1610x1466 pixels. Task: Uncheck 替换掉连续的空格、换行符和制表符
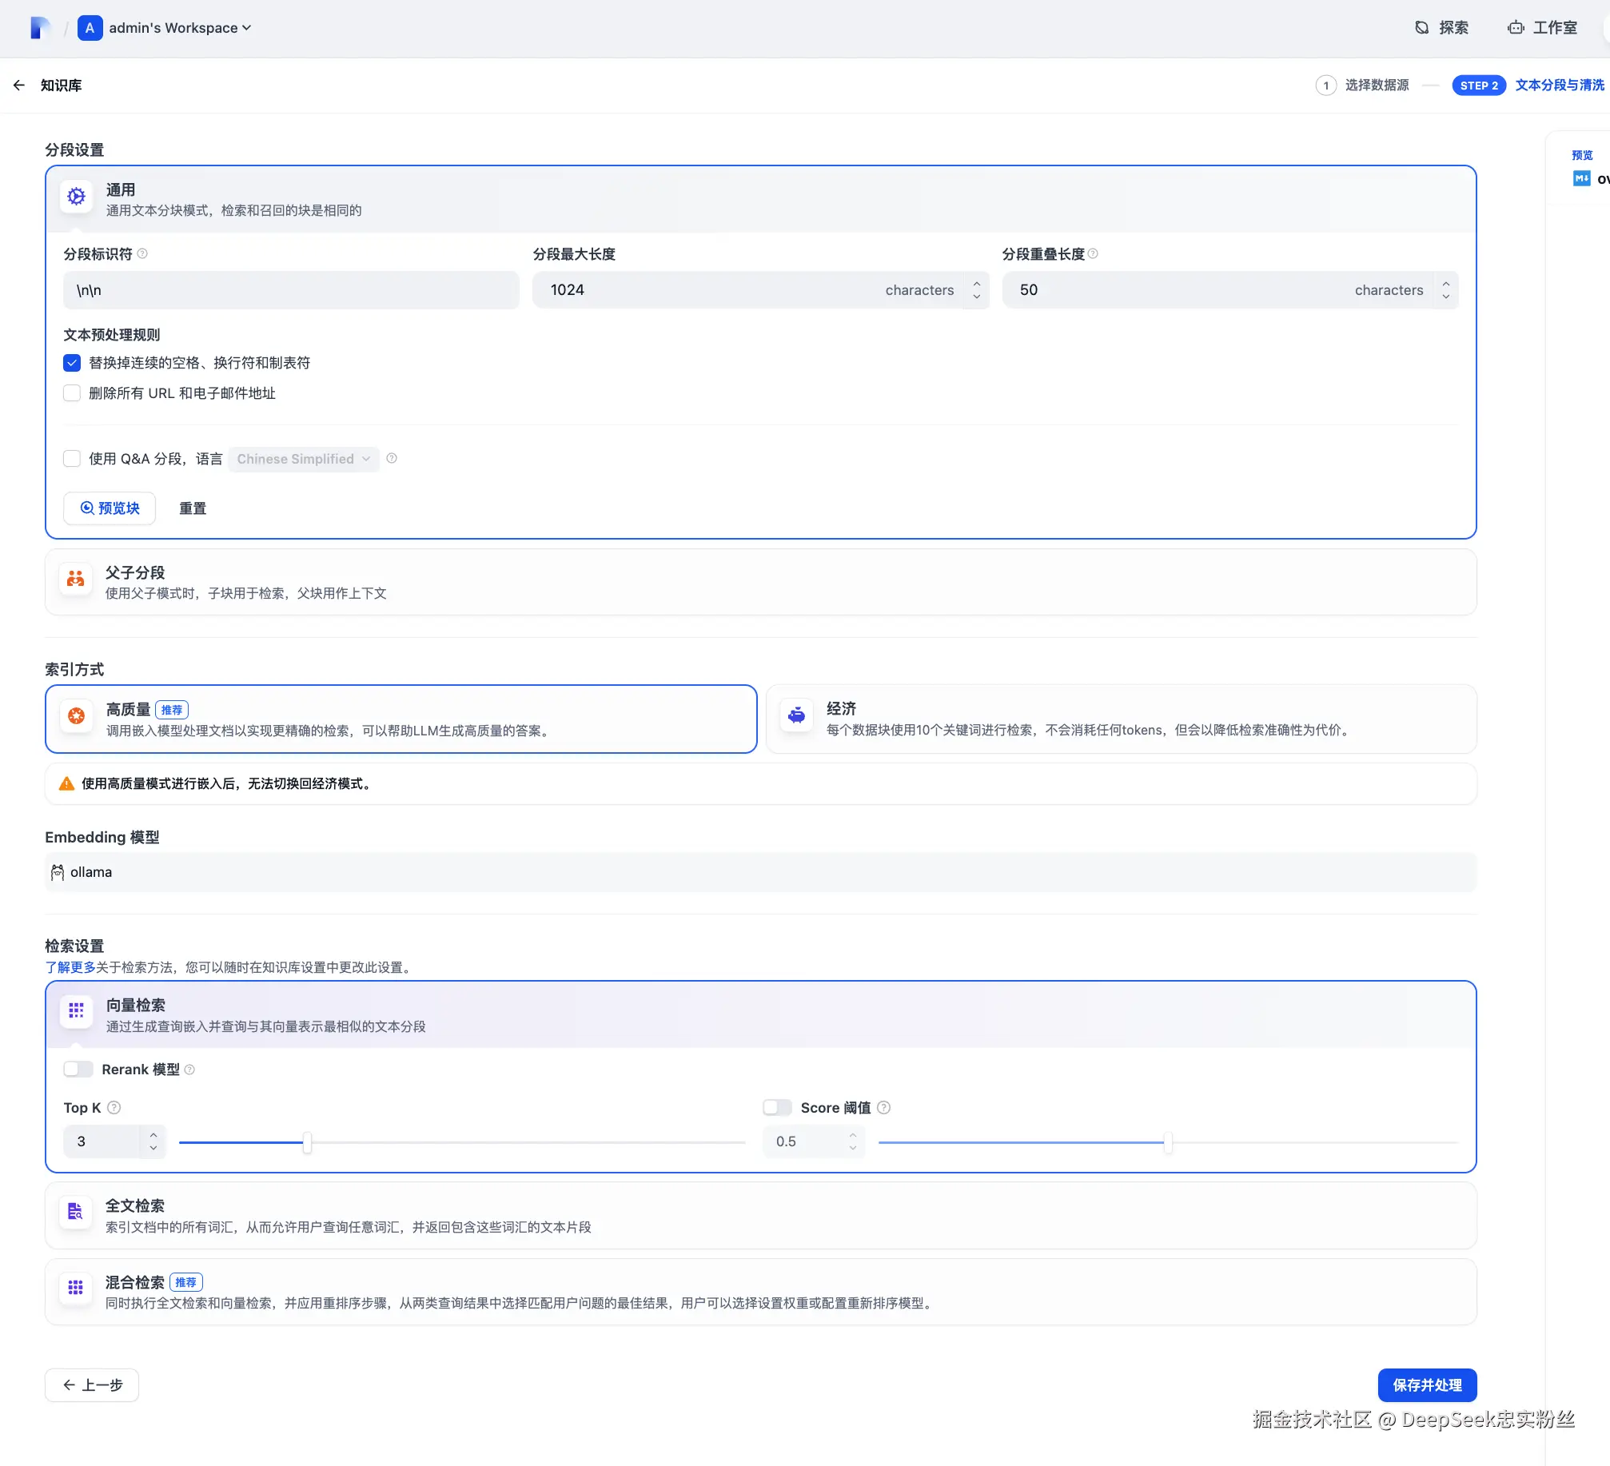pos(72,363)
